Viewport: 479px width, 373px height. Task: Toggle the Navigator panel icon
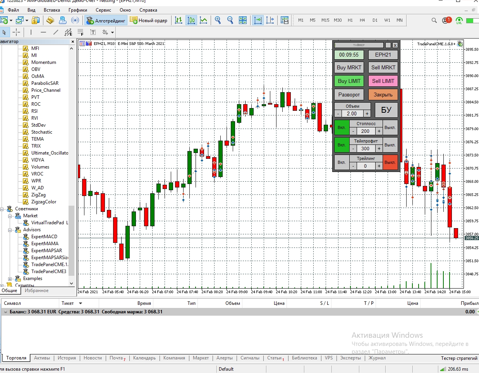[50, 20]
